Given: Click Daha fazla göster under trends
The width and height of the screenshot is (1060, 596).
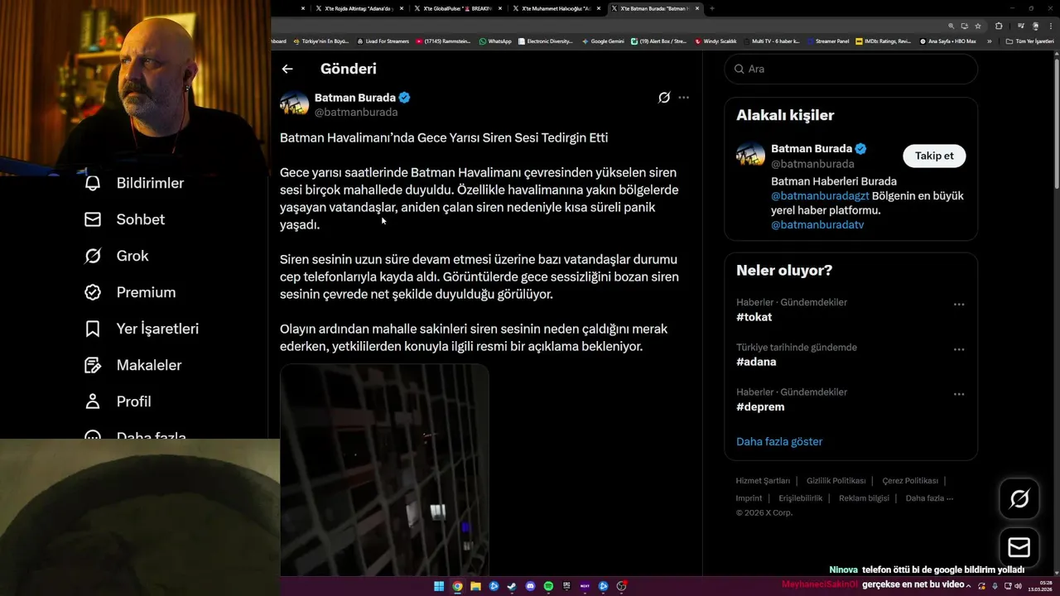Looking at the screenshot, I should 779,441.
